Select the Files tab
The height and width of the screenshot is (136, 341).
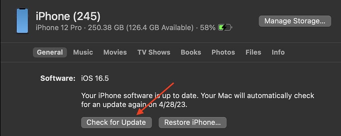(x=253, y=52)
